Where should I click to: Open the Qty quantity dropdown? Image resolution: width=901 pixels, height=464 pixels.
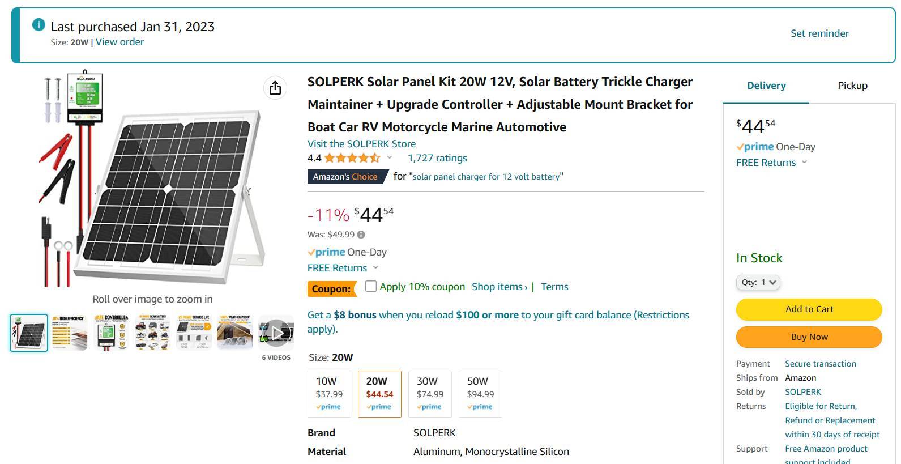tap(758, 282)
